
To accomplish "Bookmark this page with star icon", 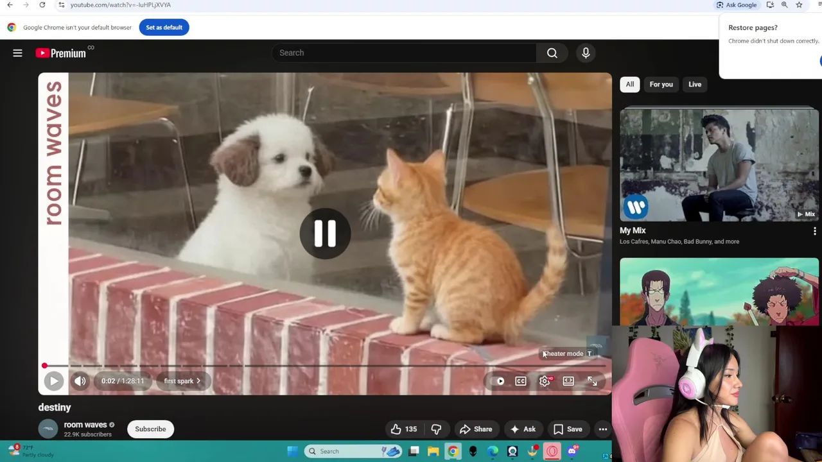I will tap(799, 4).
